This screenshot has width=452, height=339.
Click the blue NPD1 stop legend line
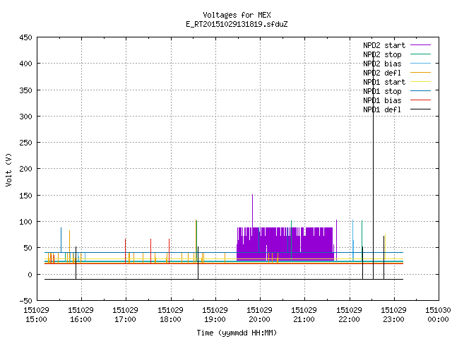(x=420, y=91)
